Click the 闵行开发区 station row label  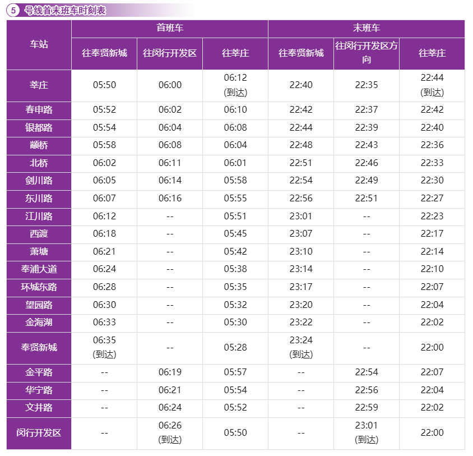pyautogui.click(x=39, y=433)
